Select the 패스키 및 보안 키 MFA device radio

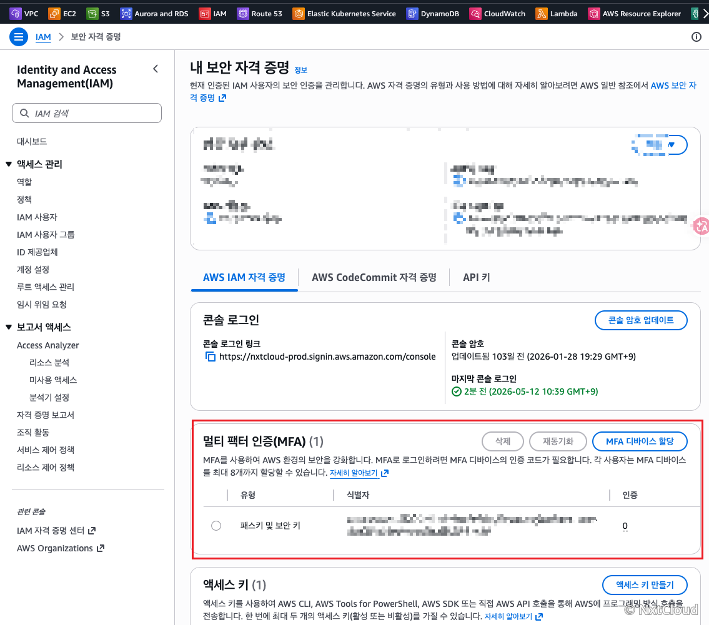[216, 526]
